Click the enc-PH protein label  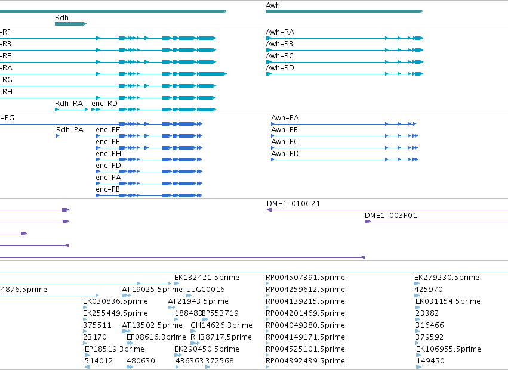(108, 154)
